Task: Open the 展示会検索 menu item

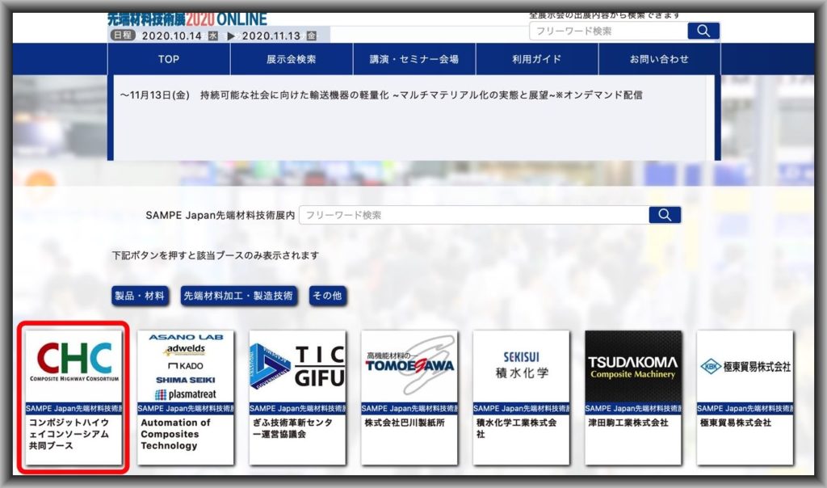Action: [291, 59]
